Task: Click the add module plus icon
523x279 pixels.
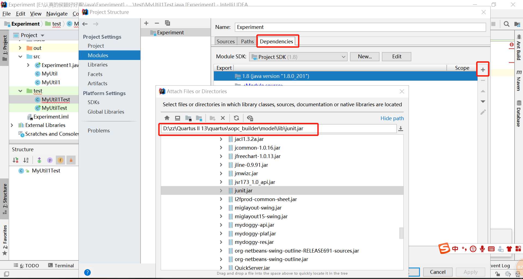Action: point(146,23)
